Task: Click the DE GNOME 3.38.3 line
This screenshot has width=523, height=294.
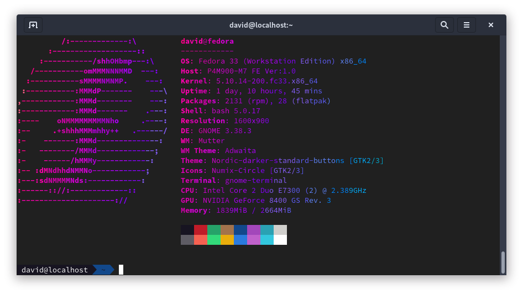Action: 216,131
